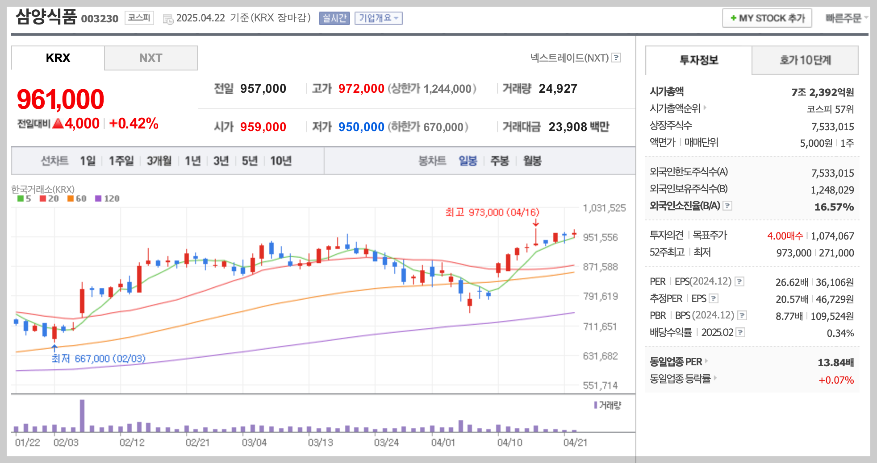
Task: Click the 최저 667,000 (02/03) marker
Action: (99, 359)
